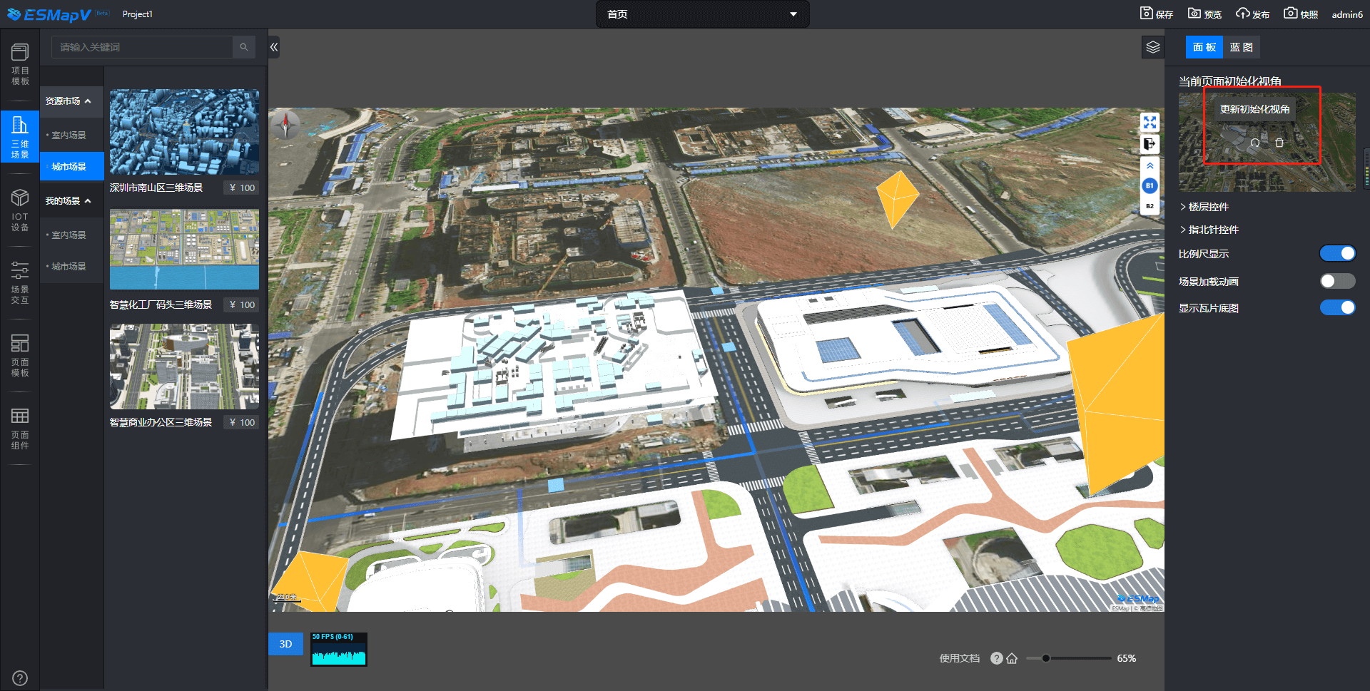Open the preview icon in top bar
This screenshot has height=691, width=1370.
1194,14
